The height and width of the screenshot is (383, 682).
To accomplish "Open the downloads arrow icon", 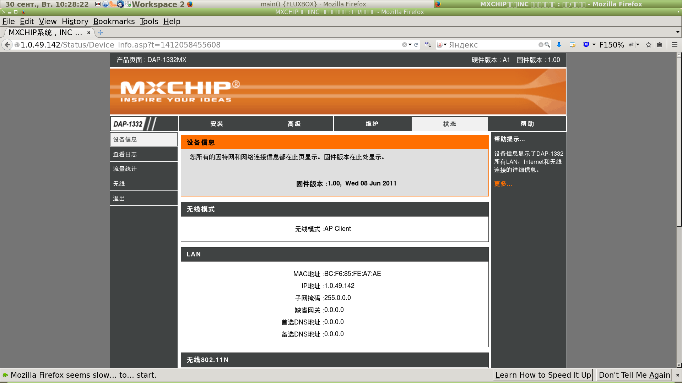I will click(x=559, y=45).
